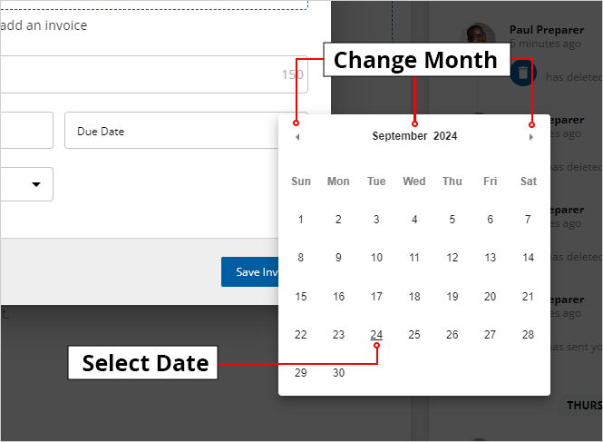Open the dropdown with the black arrow
This screenshot has width=603, height=442.
click(x=36, y=184)
